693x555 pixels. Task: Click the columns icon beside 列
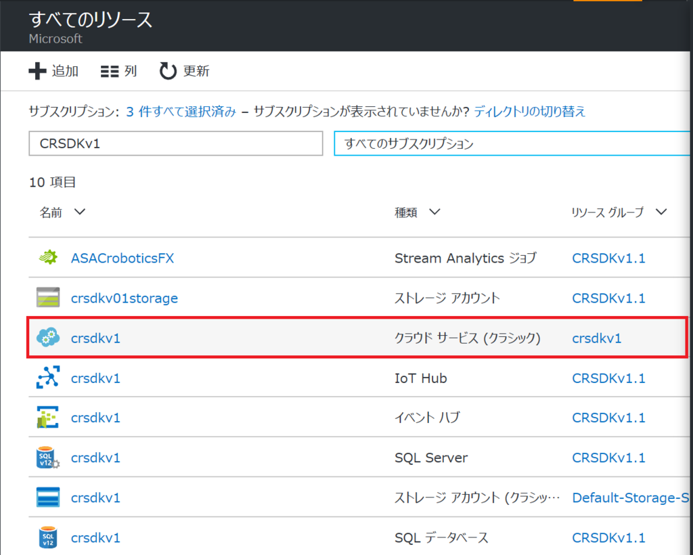click(110, 72)
